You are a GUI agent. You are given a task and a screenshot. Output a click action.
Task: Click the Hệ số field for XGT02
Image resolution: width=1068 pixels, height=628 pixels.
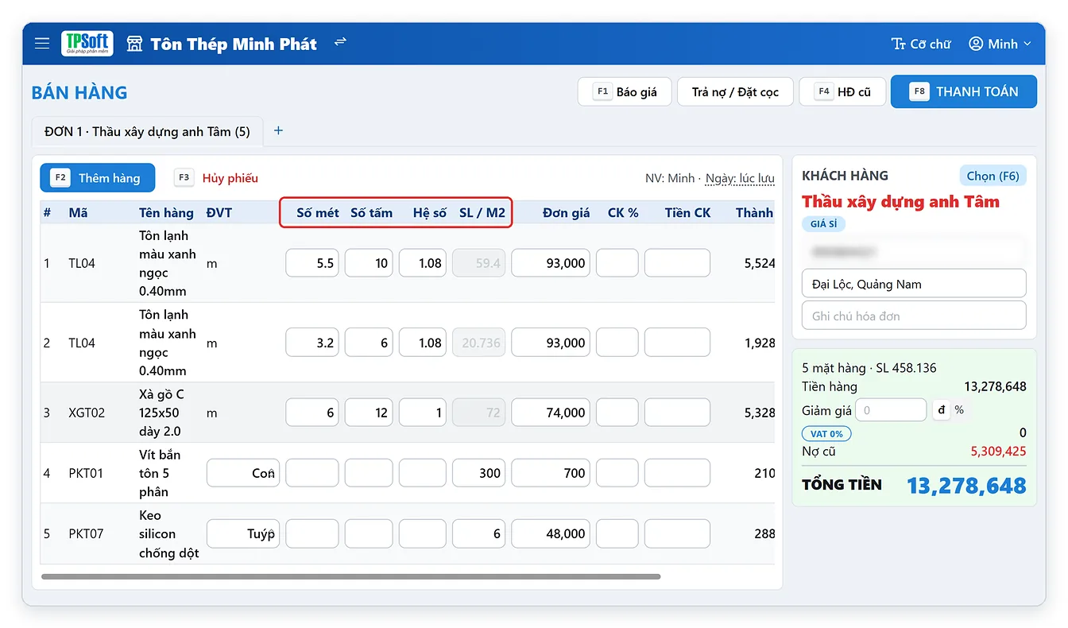pos(423,413)
